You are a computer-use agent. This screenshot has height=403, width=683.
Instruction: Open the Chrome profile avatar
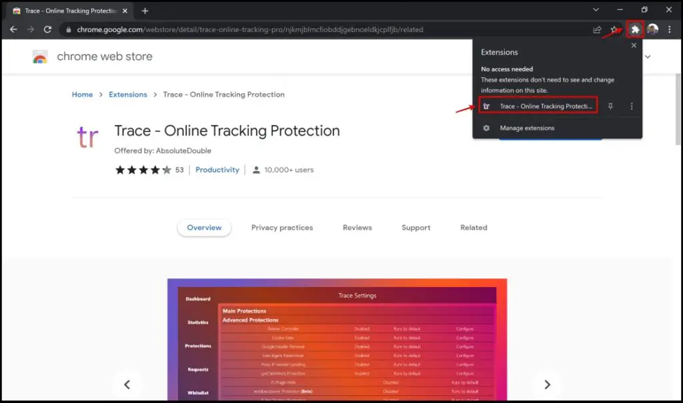[652, 29]
